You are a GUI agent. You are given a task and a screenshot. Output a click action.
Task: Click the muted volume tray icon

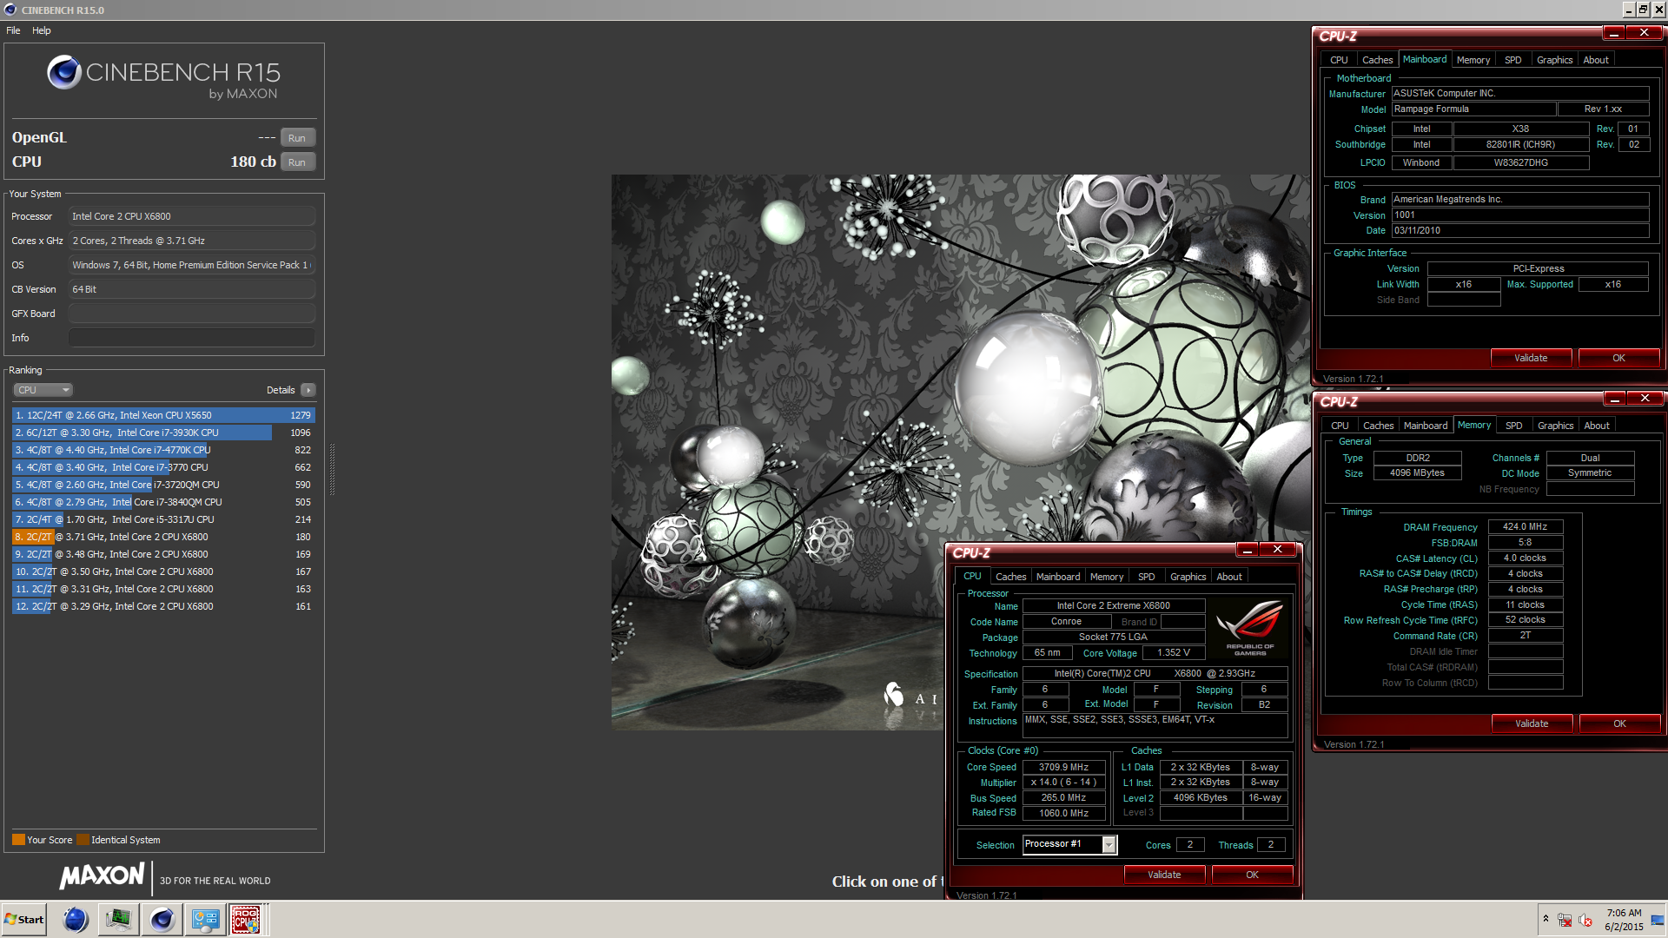click(x=1585, y=920)
